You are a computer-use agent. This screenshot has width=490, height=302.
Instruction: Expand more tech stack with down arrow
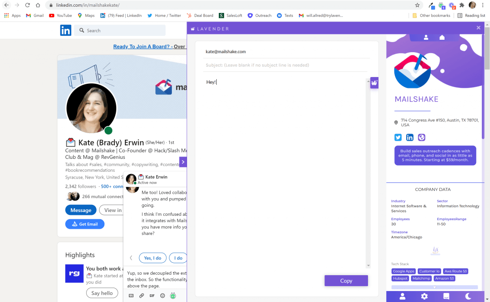(434, 287)
